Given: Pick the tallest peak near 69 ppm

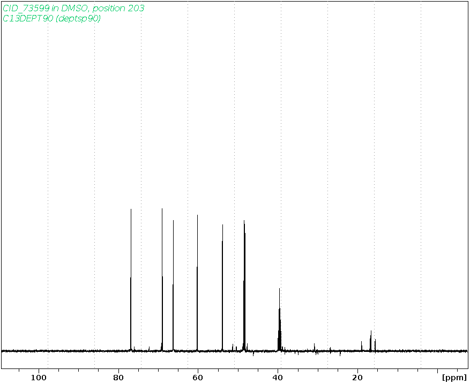Looking at the screenshot, I should (x=162, y=279).
